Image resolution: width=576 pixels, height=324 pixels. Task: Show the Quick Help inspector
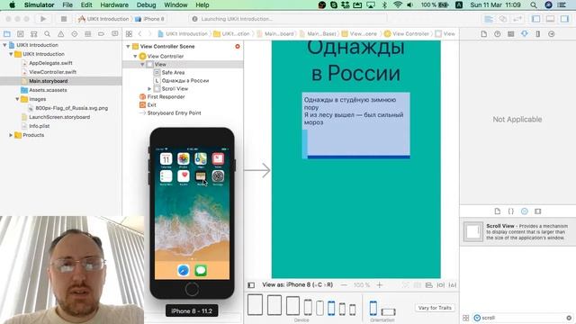pyautogui.click(x=498, y=34)
